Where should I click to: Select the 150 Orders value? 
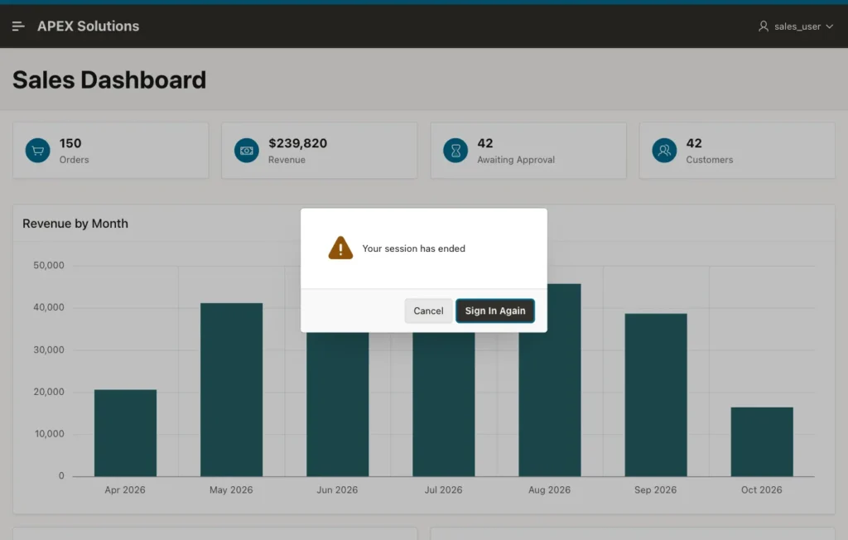[x=70, y=143]
